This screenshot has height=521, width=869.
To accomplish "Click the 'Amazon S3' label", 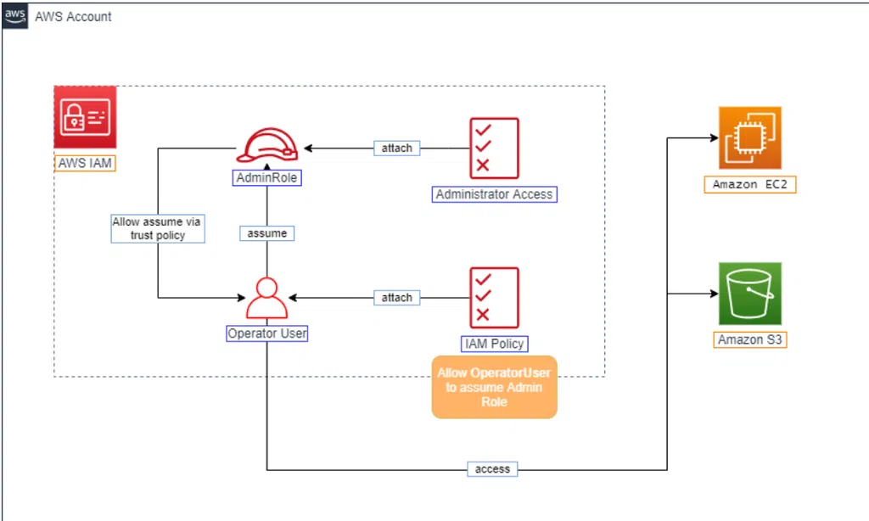I will pos(750,339).
